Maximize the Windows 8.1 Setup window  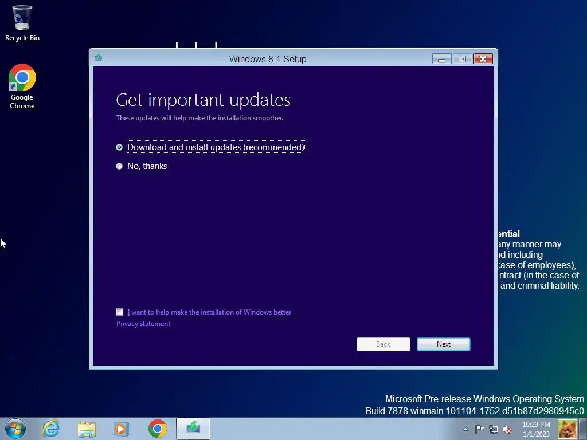(x=463, y=59)
